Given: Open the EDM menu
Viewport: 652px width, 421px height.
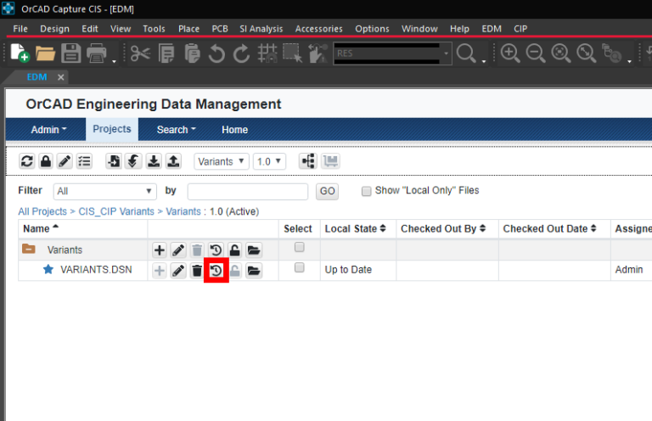Looking at the screenshot, I should coord(492,29).
